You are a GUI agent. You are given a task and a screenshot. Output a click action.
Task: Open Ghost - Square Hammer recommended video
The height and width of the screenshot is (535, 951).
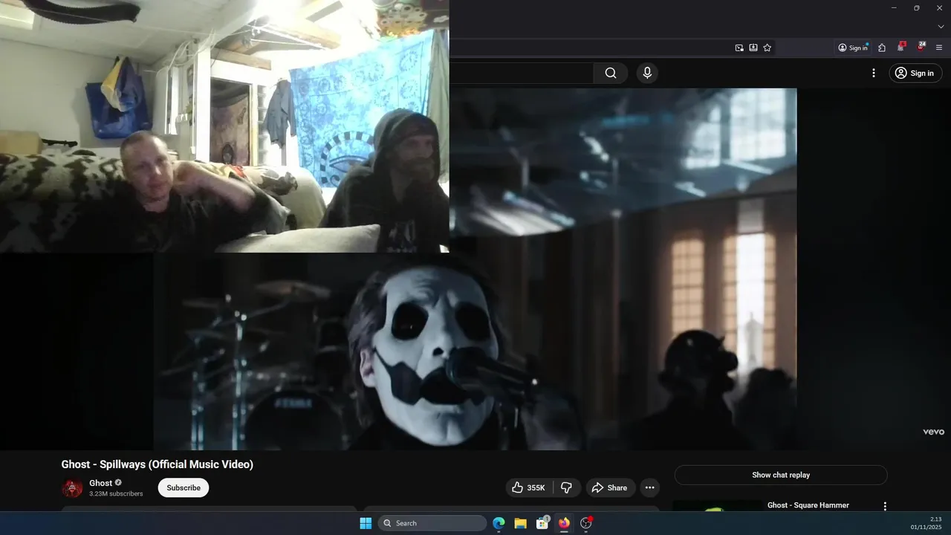pyautogui.click(x=808, y=505)
